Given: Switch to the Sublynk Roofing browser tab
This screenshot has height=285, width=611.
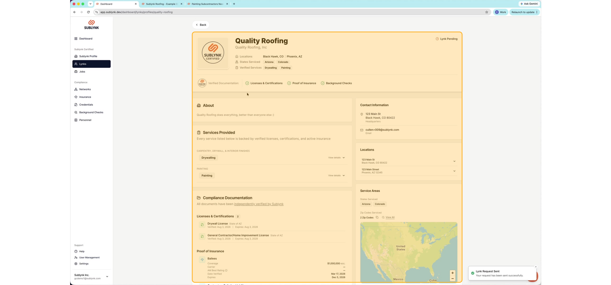Looking at the screenshot, I should tap(161, 4).
